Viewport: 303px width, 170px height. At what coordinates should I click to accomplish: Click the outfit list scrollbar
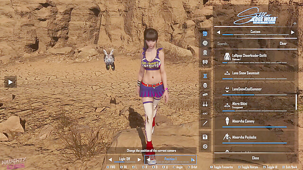[x=296, y=102]
